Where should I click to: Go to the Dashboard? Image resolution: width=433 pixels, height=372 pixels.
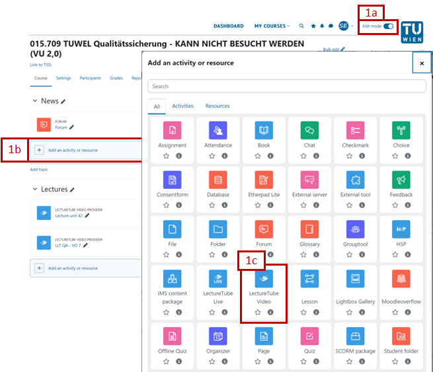tap(228, 26)
